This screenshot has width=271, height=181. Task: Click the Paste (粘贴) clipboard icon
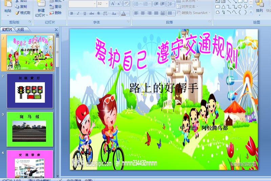(8, 4)
